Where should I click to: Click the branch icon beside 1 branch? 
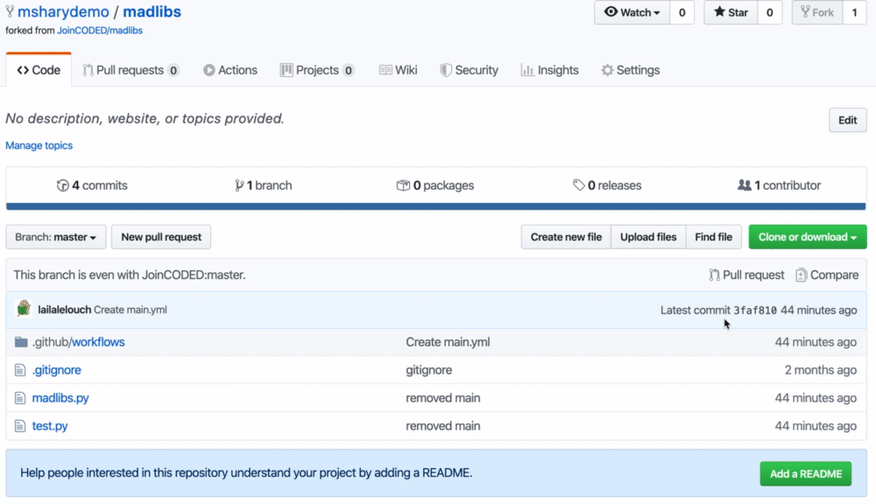pyautogui.click(x=239, y=185)
